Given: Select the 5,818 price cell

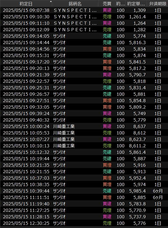Looking at the screenshot, I should click(x=140, y=81).
